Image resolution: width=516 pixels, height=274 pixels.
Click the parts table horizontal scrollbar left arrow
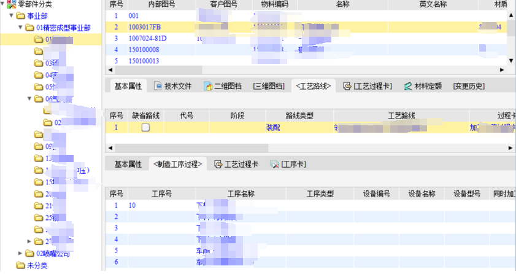(x=110, y=70)
